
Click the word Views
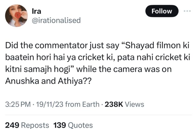tap(134, 104)
